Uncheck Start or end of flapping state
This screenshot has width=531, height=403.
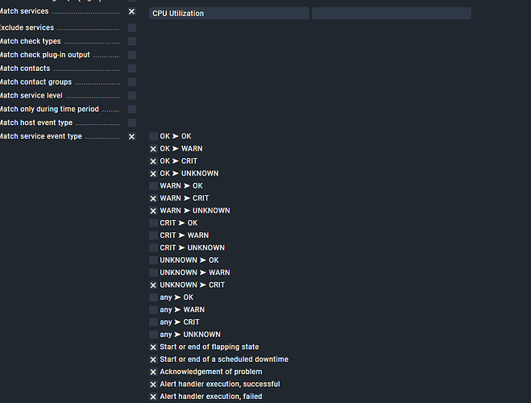click(x=154, y=347)
